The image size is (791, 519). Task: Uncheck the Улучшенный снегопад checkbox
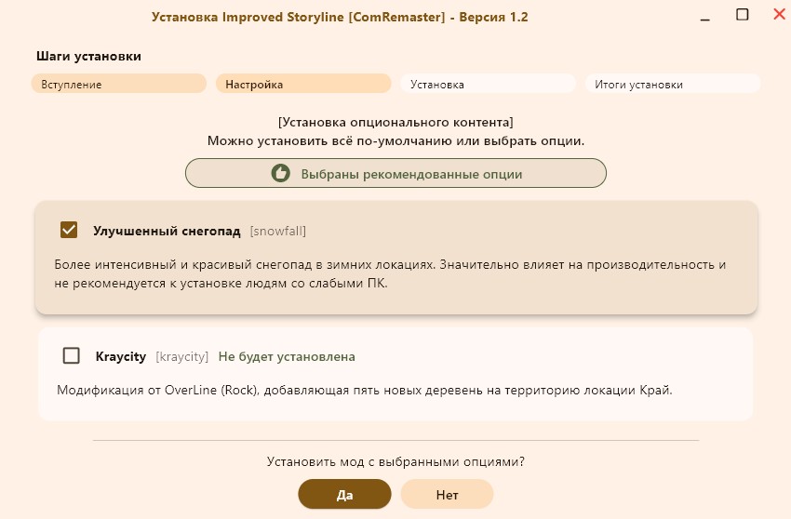[68, 230]
